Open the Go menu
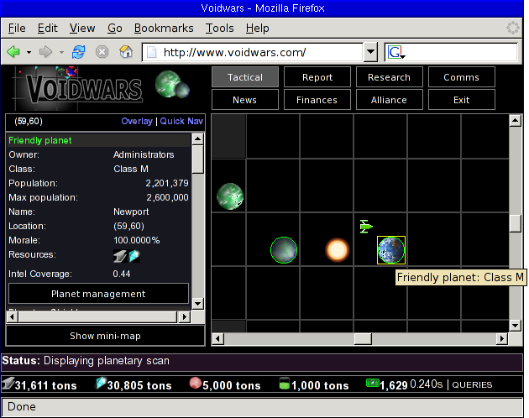Screen dimensions: 529x418 [x=115, y=28]
